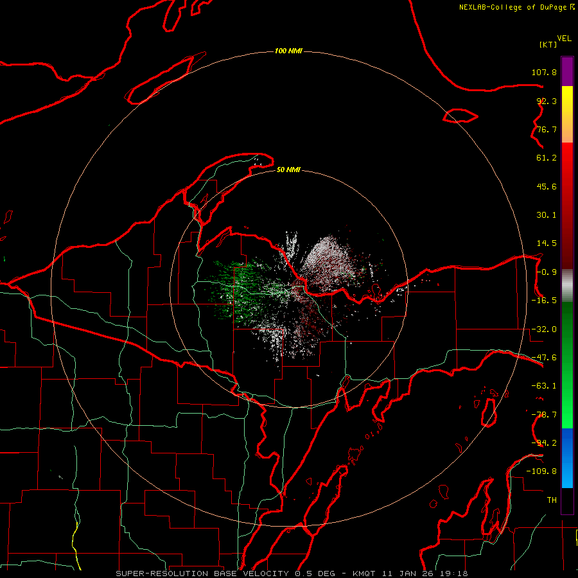578x578 pixels.
Task: Click the yellow-orange segment of the color bar
Action: coord(567,114)
